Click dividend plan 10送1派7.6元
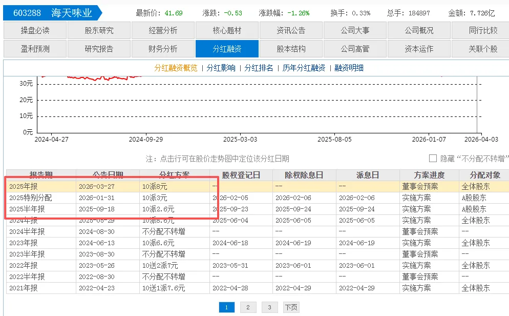The height and width of the screenshot is (316, 509). coord(164,288)
